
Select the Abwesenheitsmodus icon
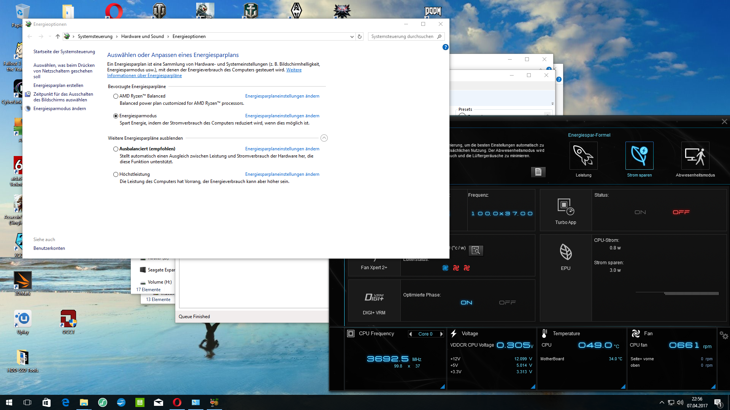point(695,156)
